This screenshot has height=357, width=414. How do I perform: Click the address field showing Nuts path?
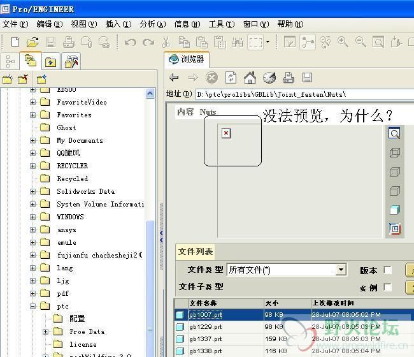[x=304, y=94]
